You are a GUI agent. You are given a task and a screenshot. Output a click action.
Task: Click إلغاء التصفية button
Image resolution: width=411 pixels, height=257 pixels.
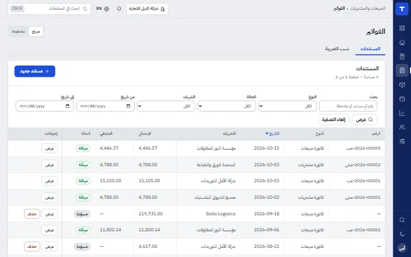tap(333, 119)
